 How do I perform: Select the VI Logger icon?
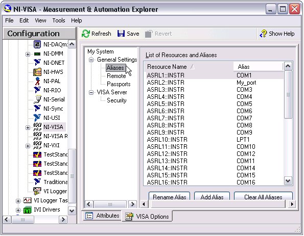click(37, 191)
